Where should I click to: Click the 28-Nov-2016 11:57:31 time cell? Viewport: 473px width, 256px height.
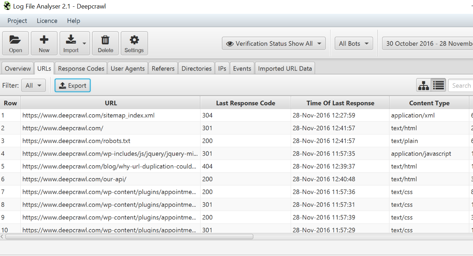click(x=340, y=205)
